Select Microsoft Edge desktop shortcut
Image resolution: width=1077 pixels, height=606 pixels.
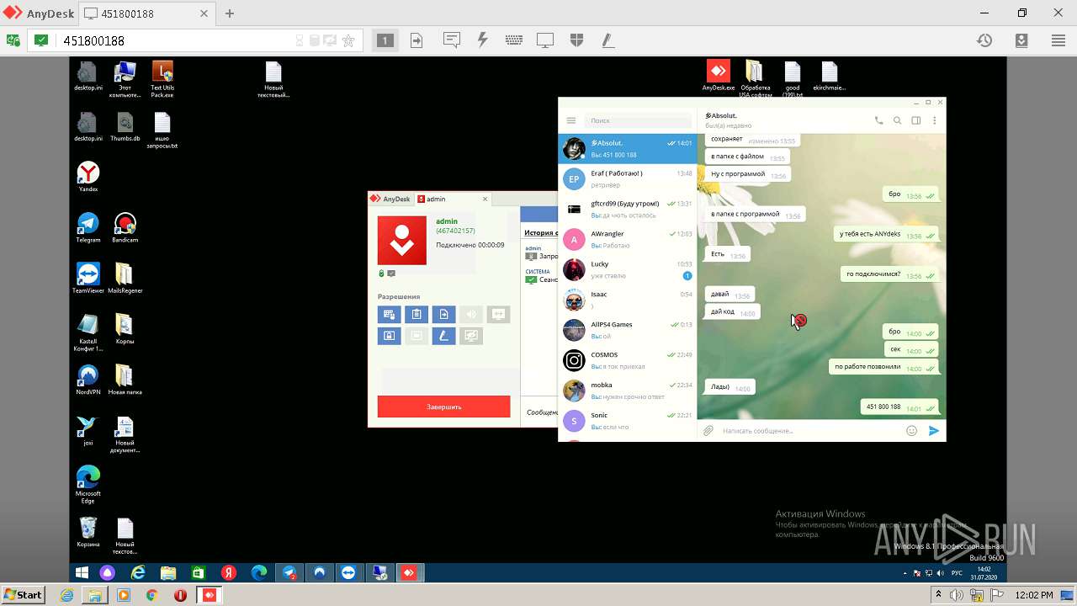click(88, 484)
